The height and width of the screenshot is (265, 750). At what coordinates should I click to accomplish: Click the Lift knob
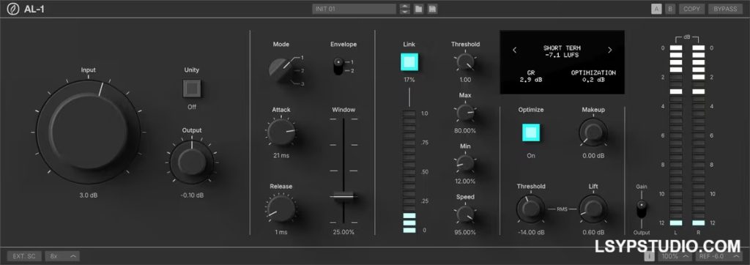(593, 209)
